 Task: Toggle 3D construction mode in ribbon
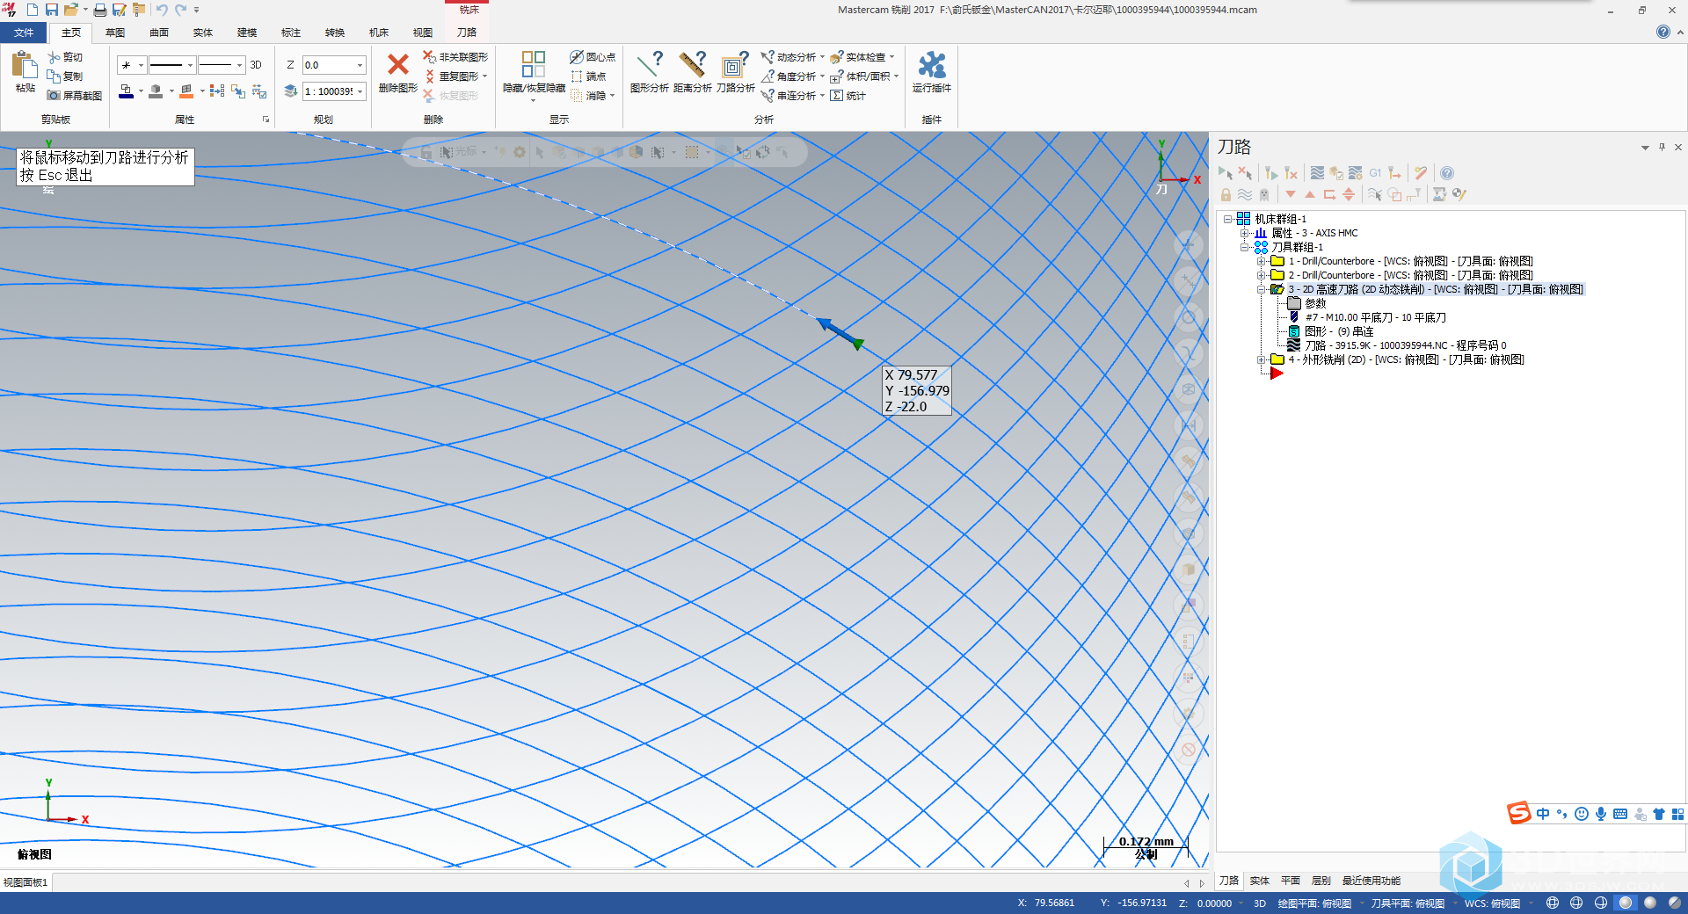click(x=256, y=65)
